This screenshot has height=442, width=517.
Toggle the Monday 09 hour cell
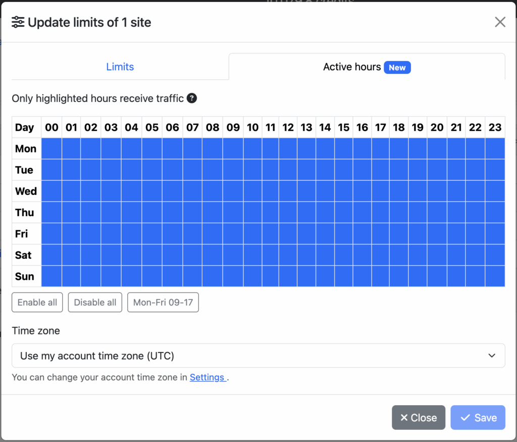click(x=233, y=149)
